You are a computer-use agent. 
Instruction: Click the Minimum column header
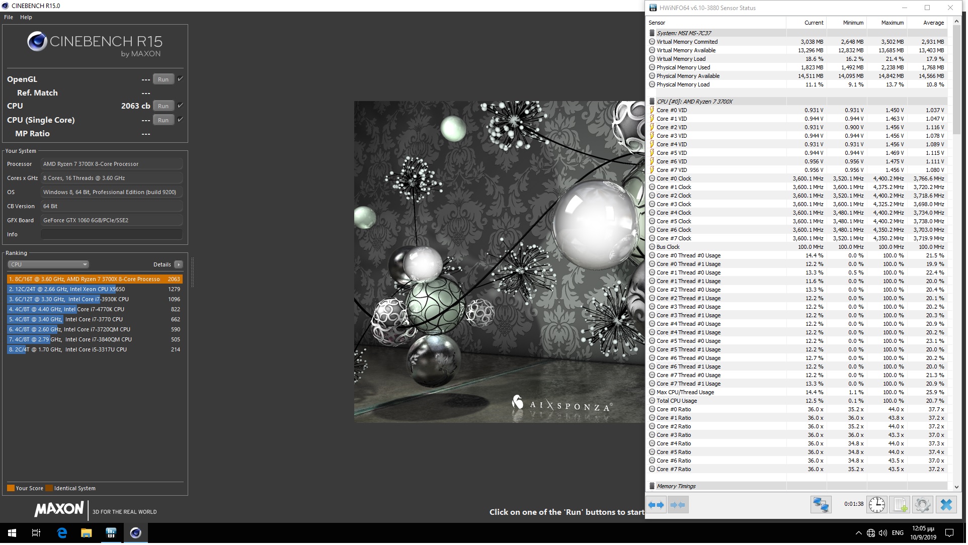[x=848, y=23]
